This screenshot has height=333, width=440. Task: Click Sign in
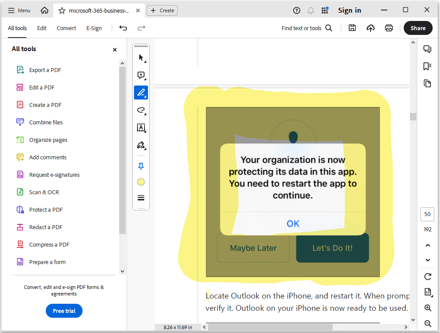349,10
